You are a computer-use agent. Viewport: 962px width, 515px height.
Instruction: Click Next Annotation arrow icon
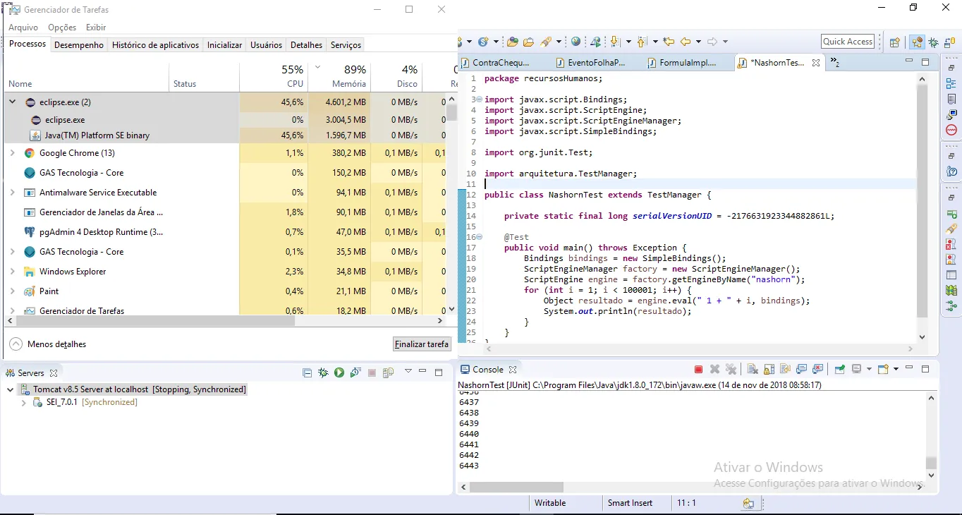pyautogui.click(x=615, y=42)
